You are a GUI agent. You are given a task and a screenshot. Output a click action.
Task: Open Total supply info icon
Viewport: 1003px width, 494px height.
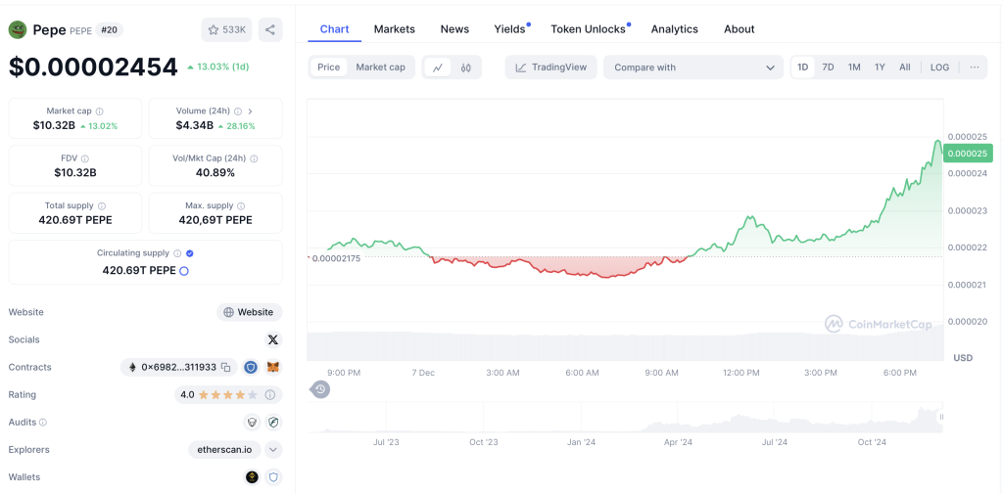(102, 205)
